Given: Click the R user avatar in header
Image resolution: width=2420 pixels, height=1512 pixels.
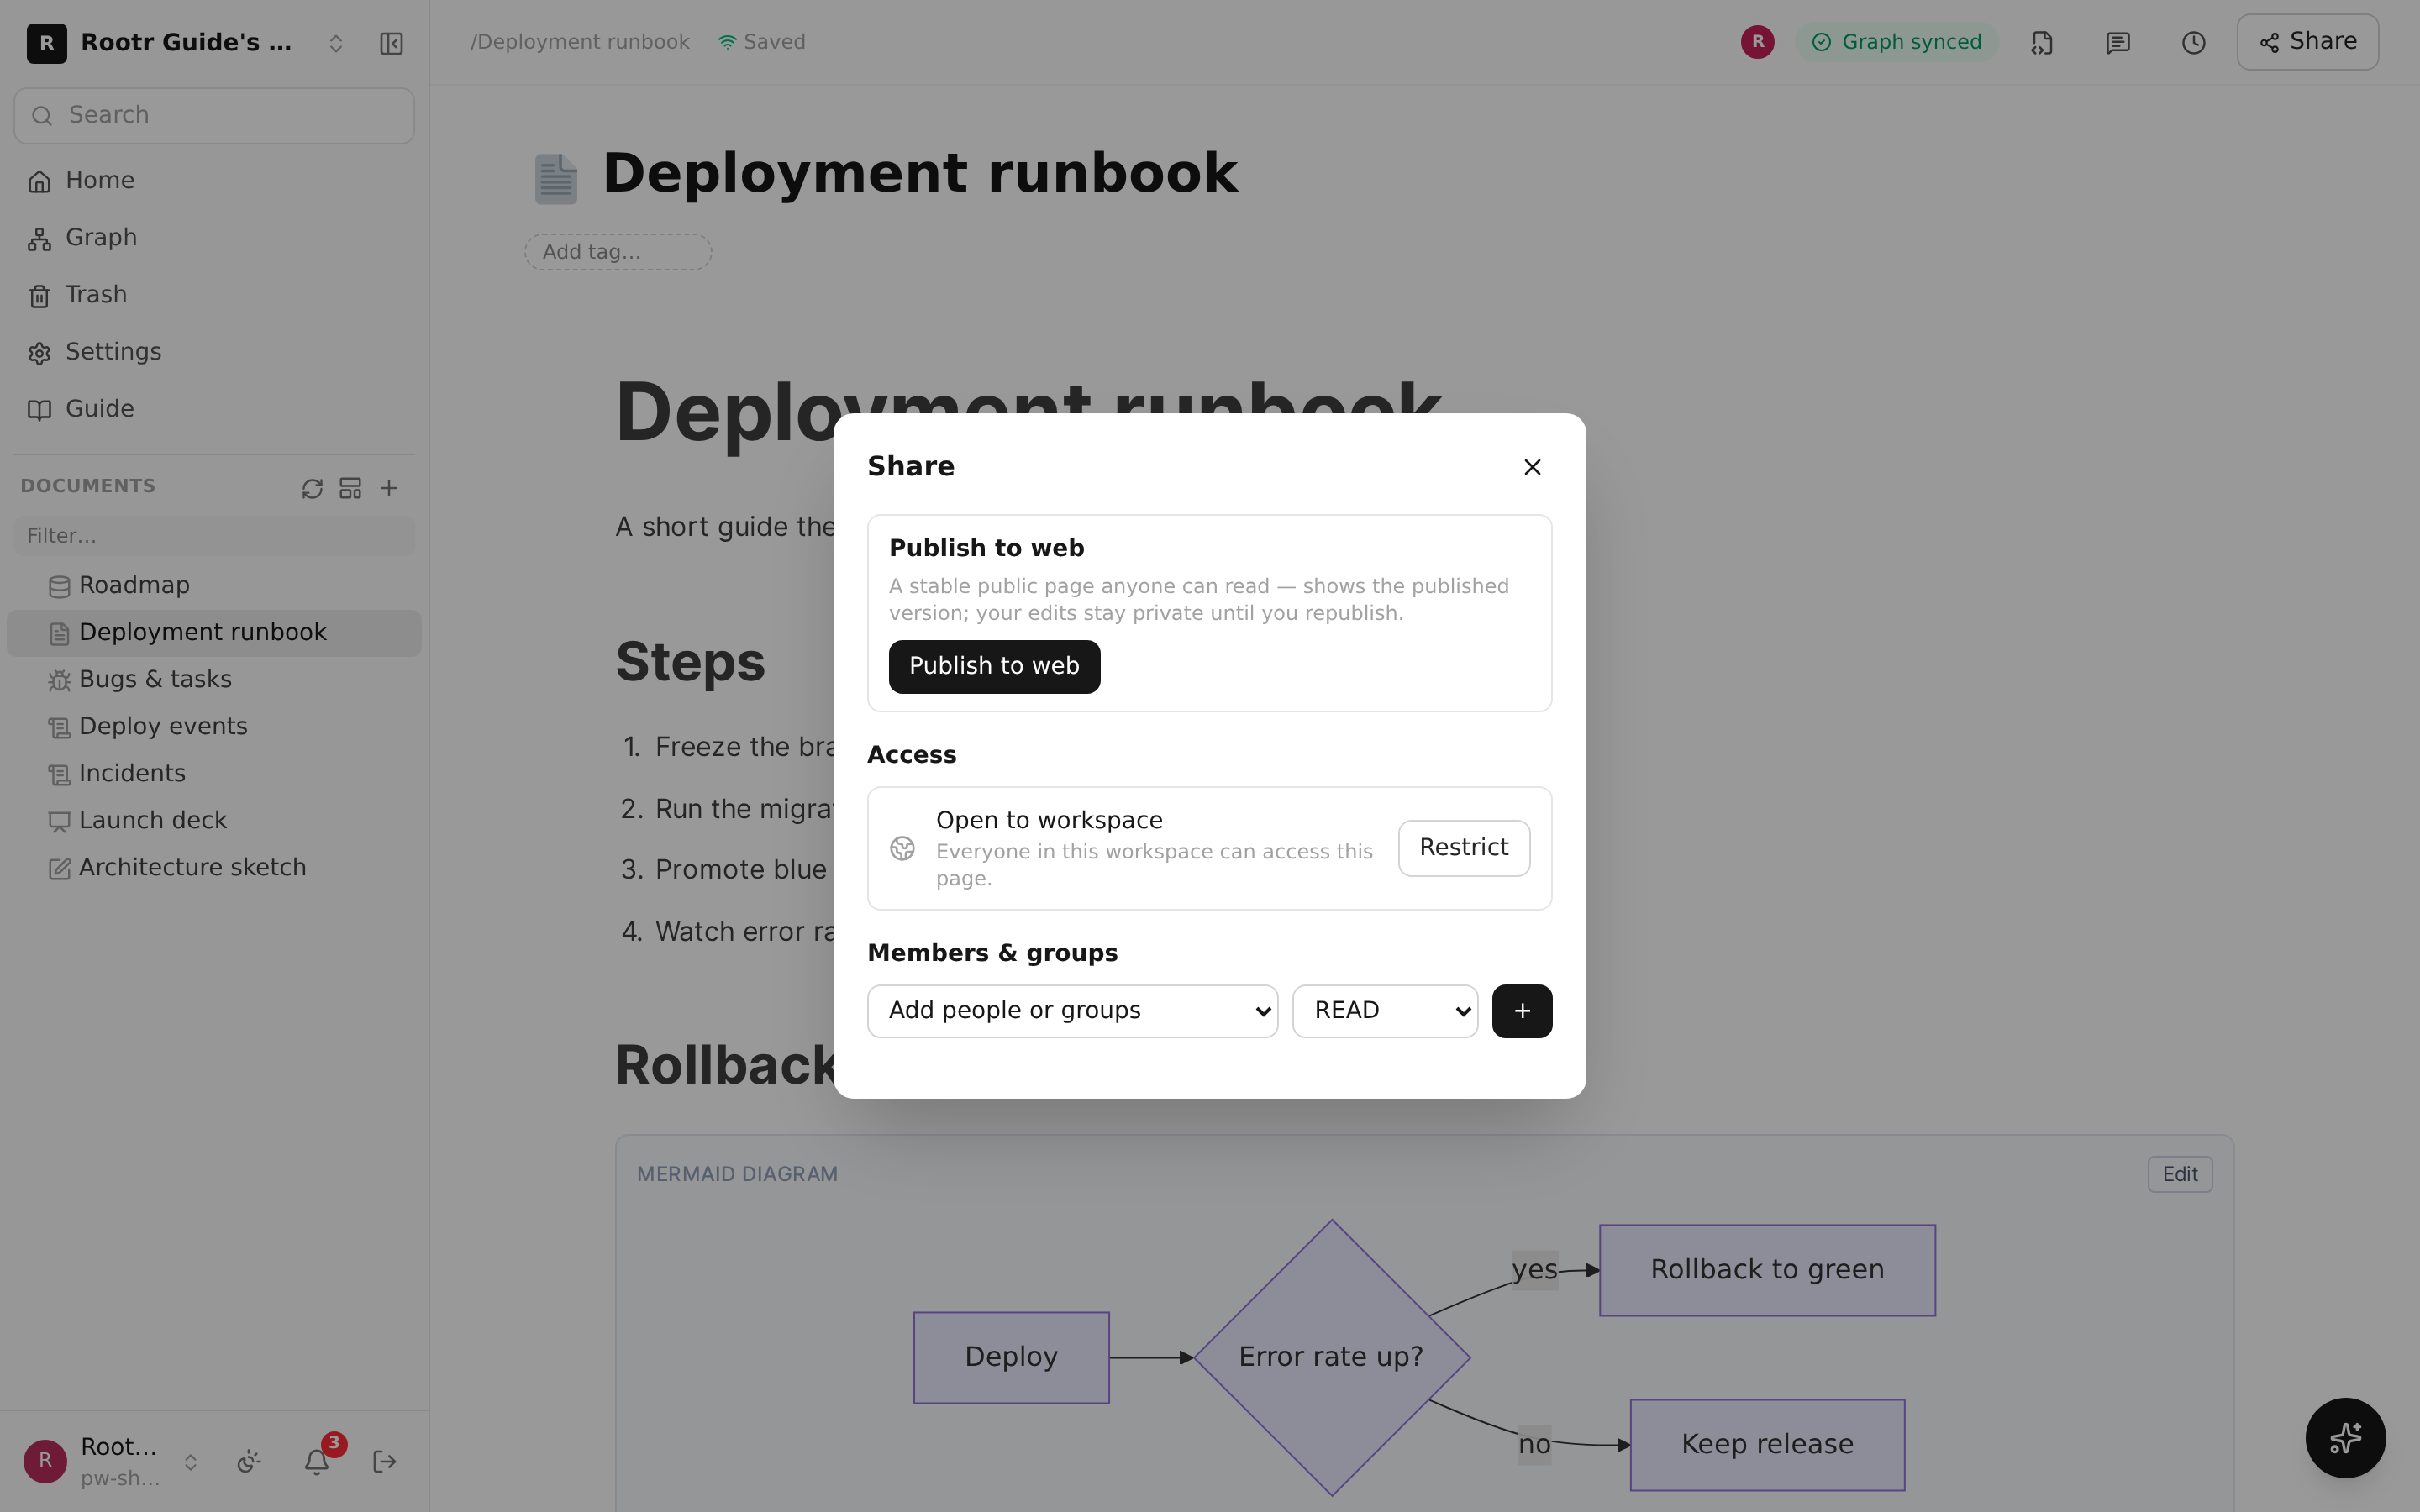Looking at the screenshot, I should pos(1757,42).
